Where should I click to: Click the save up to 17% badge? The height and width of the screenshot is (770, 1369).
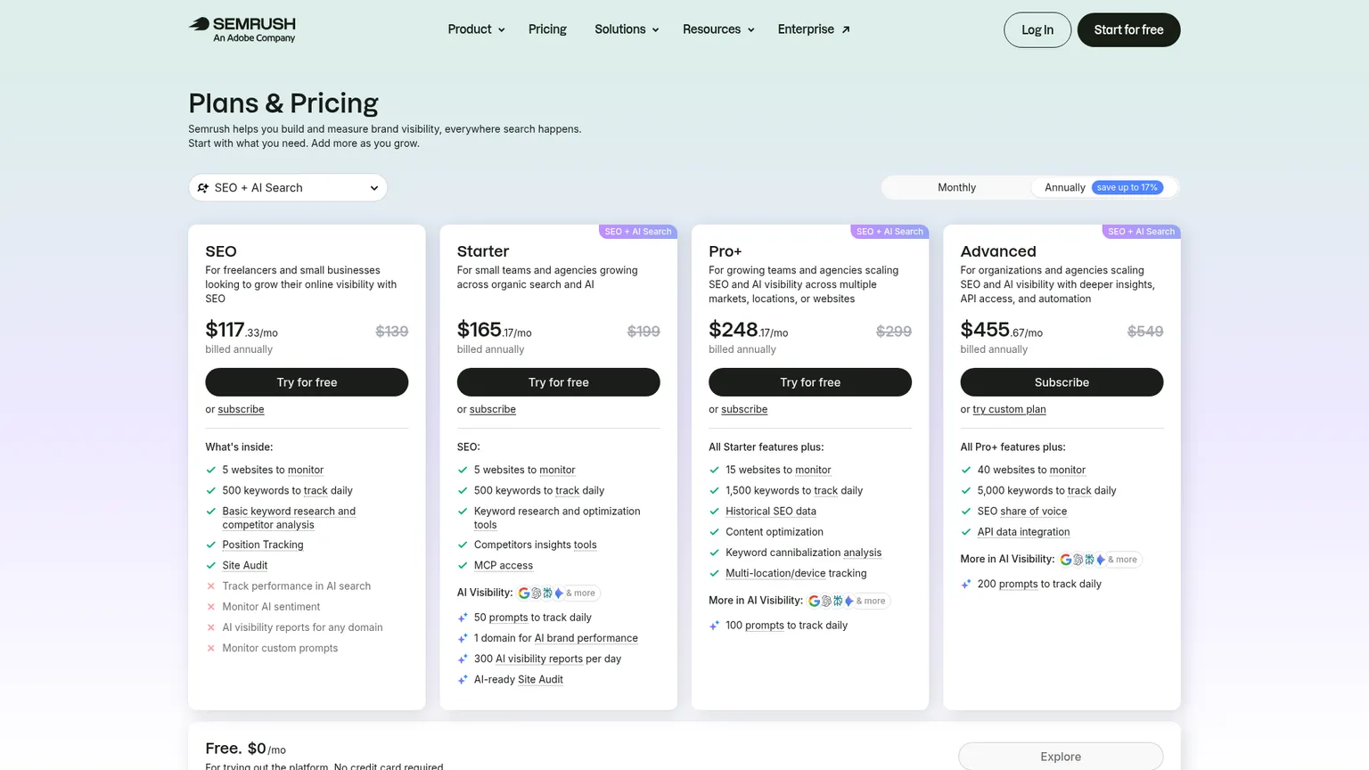tap(1127, 187)
